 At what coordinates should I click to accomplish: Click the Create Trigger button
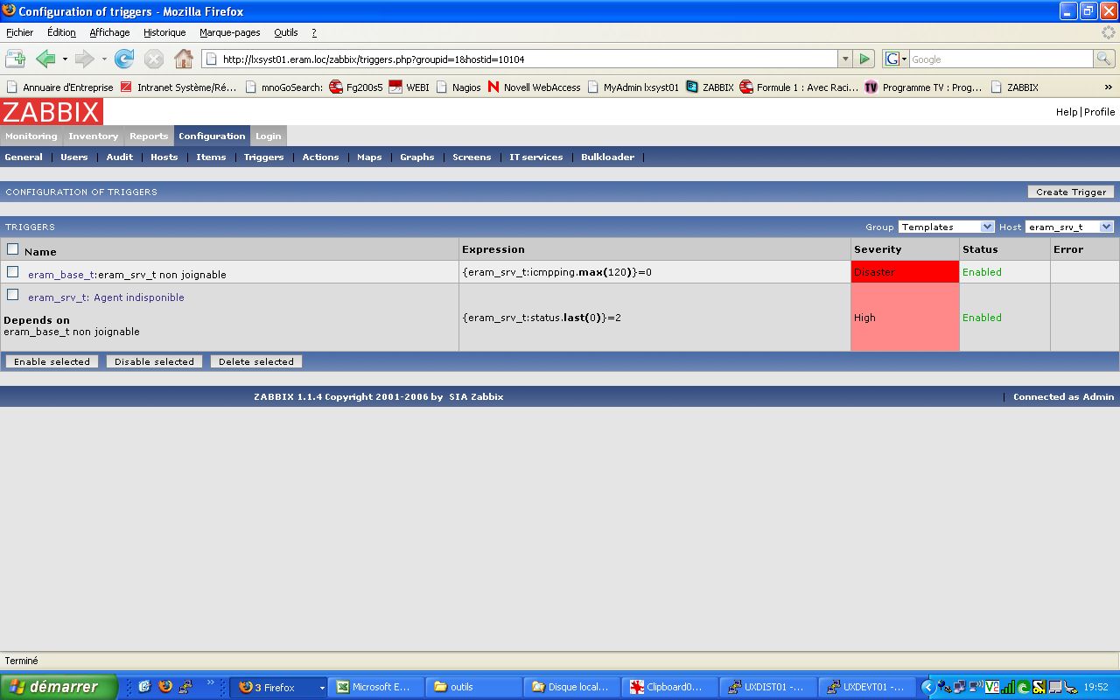point(1071,192)
